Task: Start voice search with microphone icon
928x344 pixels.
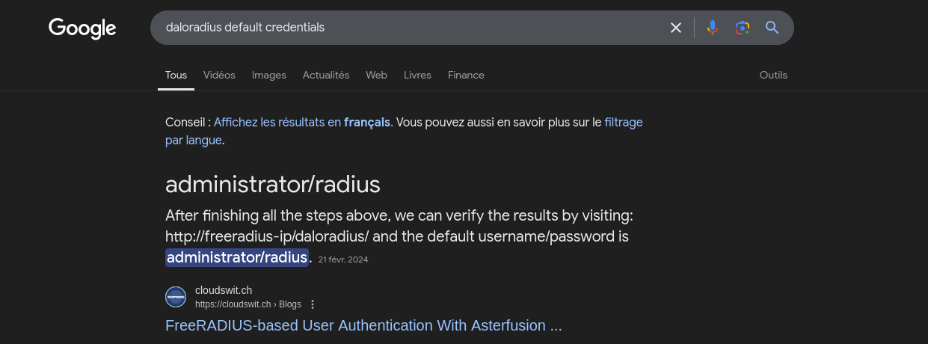Action: [713, 28]
